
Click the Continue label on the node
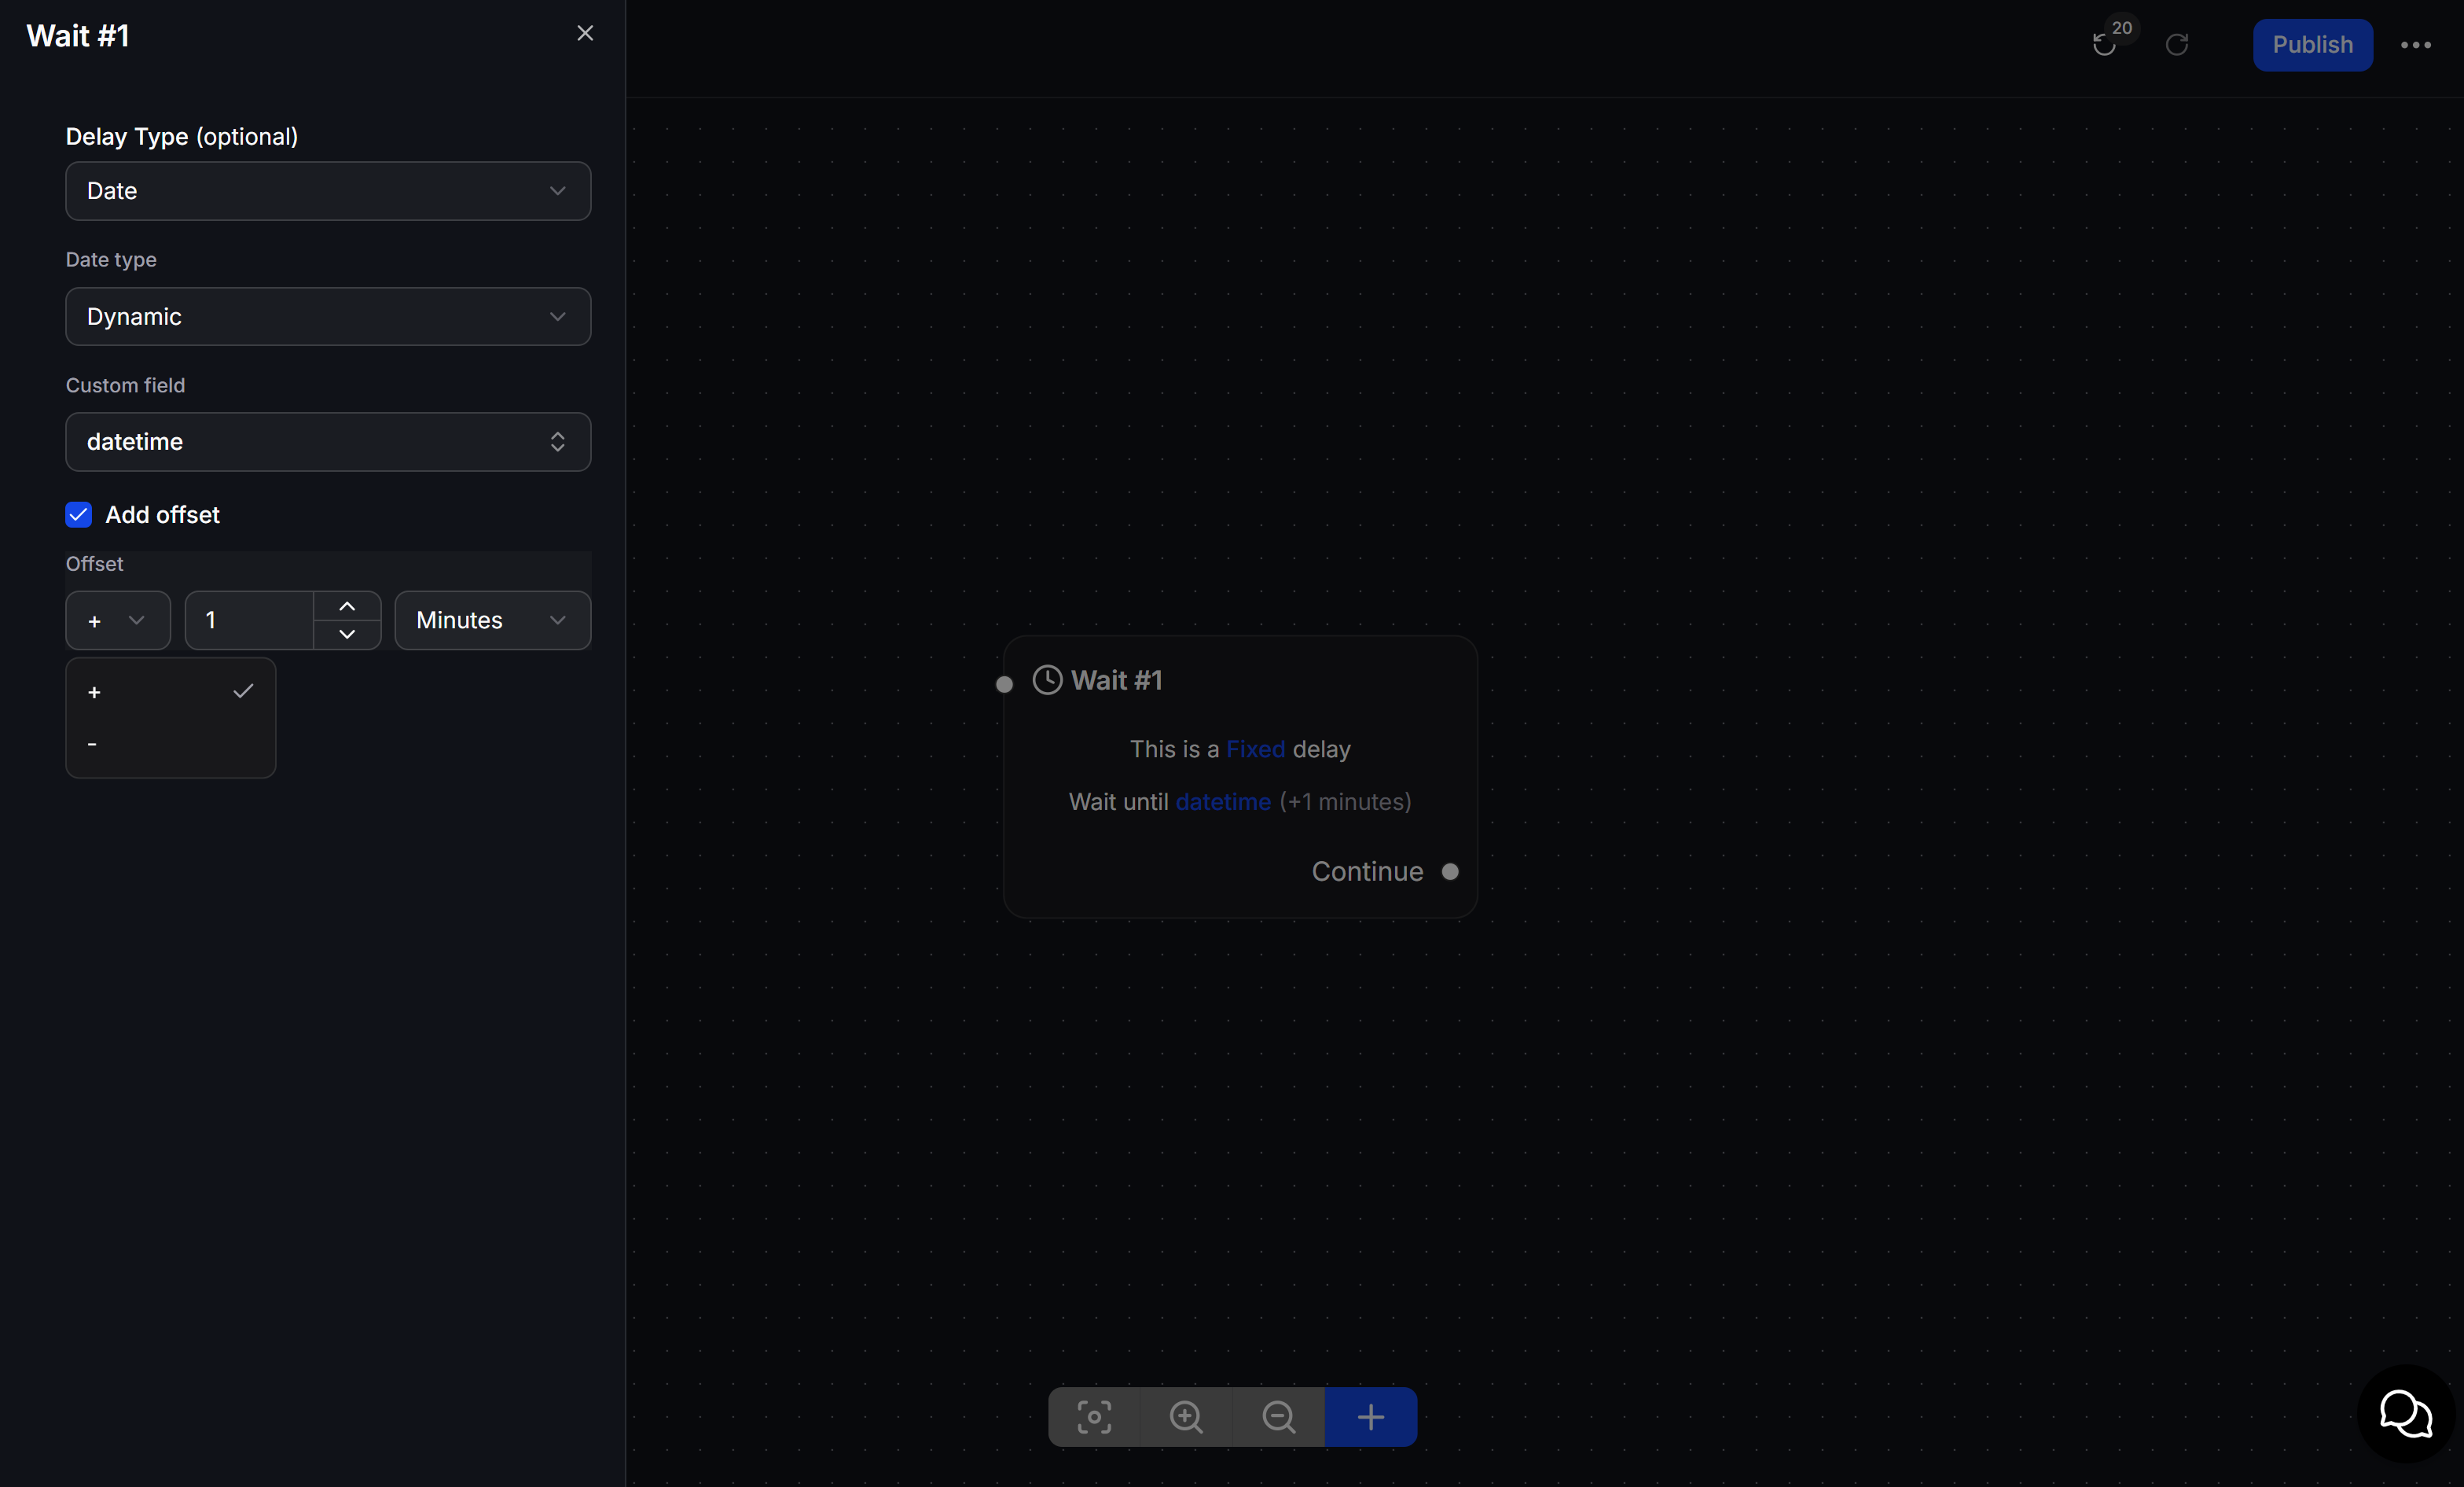pos(1367,871)
